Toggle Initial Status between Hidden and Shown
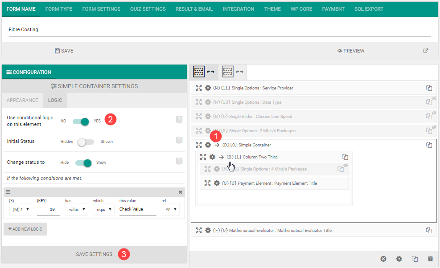This screenshot has width=440, height=268. [86, 142]
